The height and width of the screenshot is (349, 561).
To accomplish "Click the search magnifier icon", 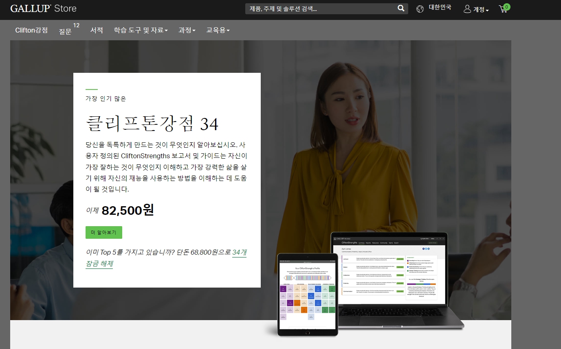I will pos(401,9).
